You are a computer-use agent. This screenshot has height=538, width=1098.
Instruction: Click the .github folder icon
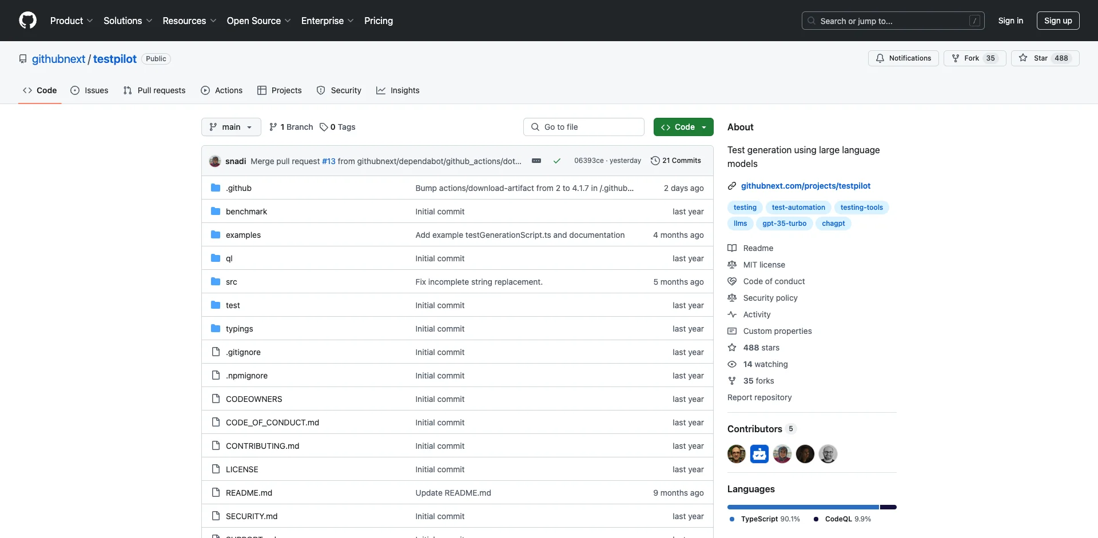coord(216,188)
